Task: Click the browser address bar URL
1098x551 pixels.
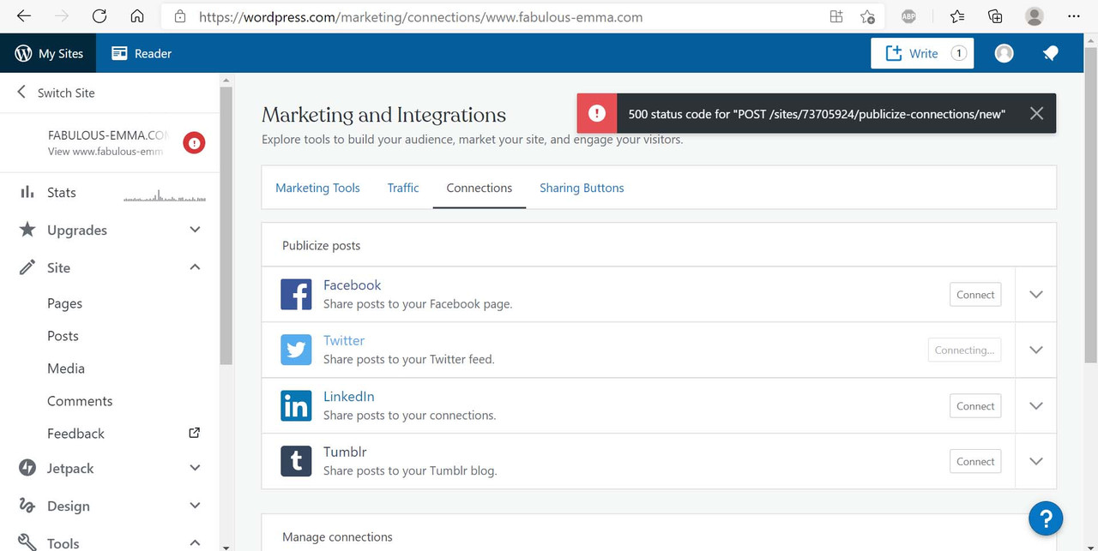Action: [x=420, y=16]
